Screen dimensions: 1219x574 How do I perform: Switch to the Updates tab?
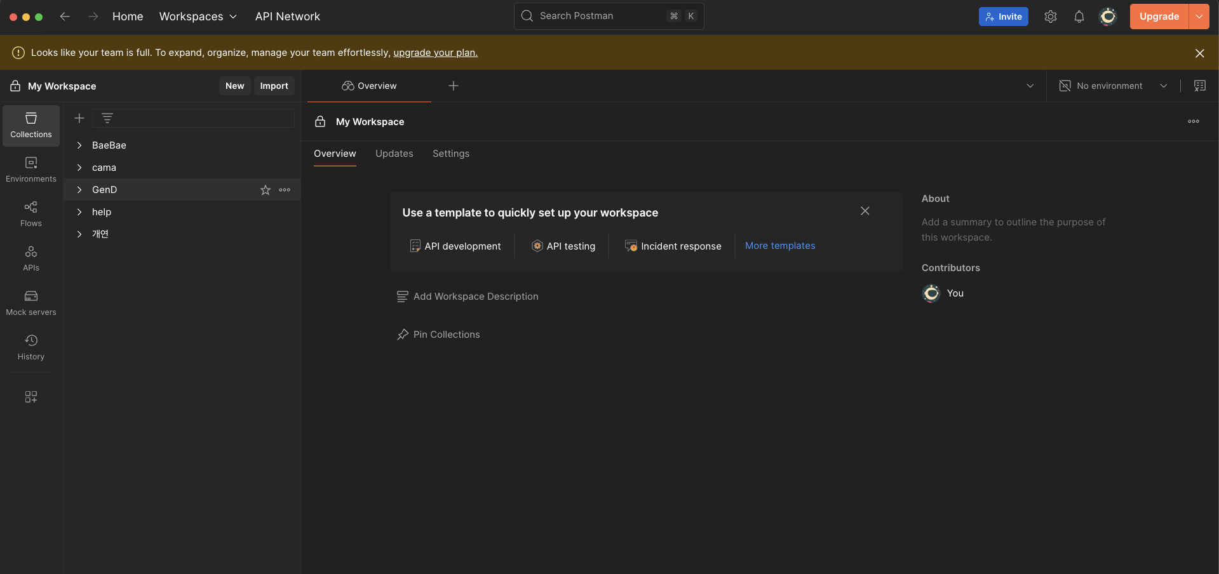pos(394,154)
